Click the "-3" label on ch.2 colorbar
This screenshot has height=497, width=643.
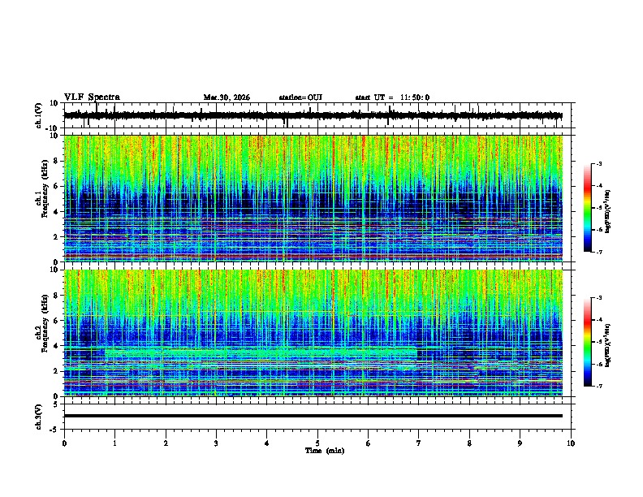point(598,298)
